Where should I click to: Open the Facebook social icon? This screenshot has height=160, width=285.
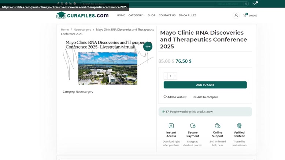coord(58,3)
